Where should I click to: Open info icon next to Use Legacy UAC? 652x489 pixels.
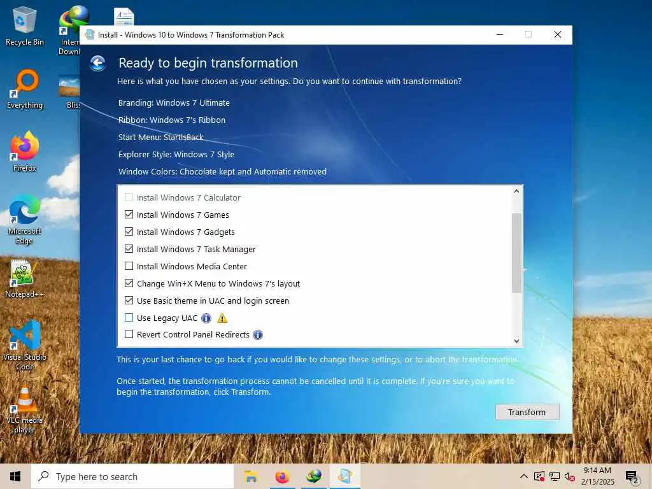pos(206,318)
